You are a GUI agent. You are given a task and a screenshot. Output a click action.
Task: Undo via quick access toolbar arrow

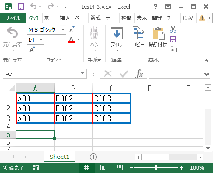point(33,7)
